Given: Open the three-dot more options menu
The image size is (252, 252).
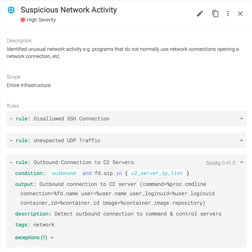Looking at the screenshot, I should (x=228, y=14).
